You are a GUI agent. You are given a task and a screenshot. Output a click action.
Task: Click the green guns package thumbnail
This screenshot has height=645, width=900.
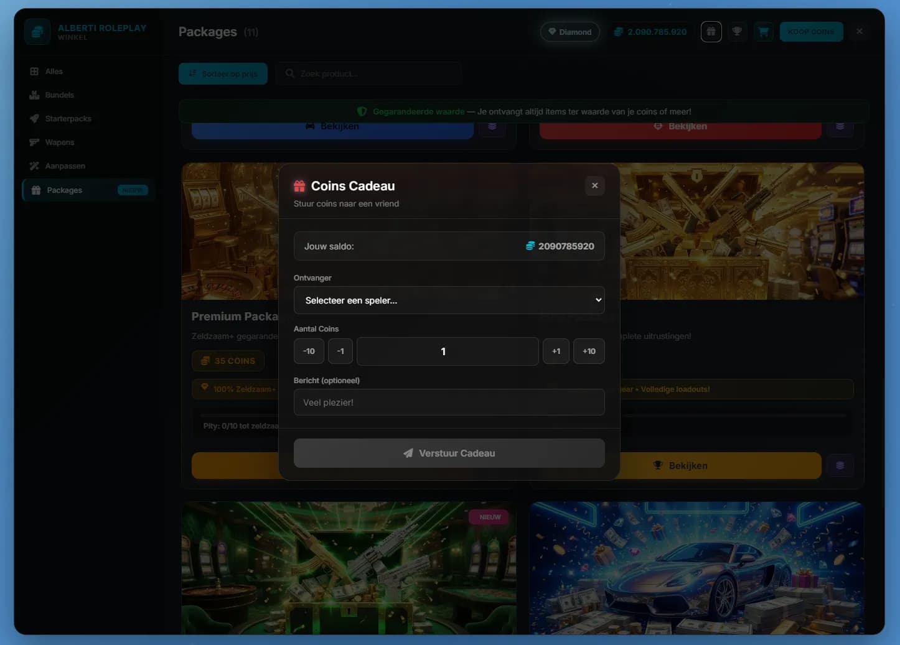click(x=349, y=568)
